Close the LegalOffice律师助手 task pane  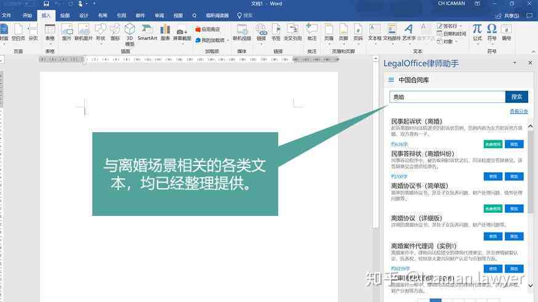[530, 63]
